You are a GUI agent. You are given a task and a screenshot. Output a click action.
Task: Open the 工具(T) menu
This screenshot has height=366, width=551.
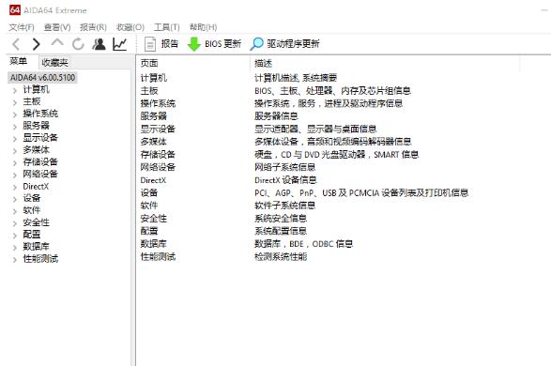(167, 27)
